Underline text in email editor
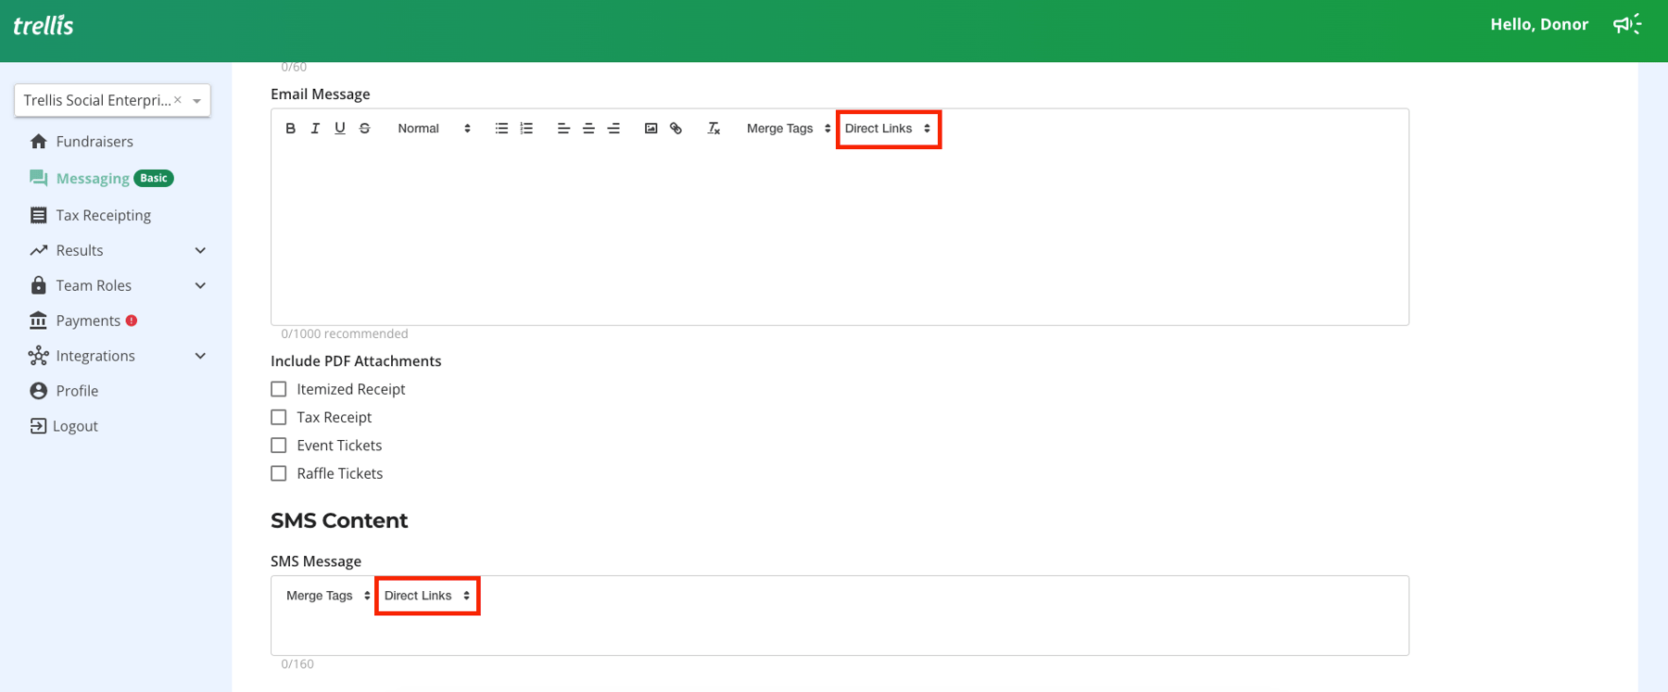This screenshot has width=1668, height=692. [x=340, y=129]
